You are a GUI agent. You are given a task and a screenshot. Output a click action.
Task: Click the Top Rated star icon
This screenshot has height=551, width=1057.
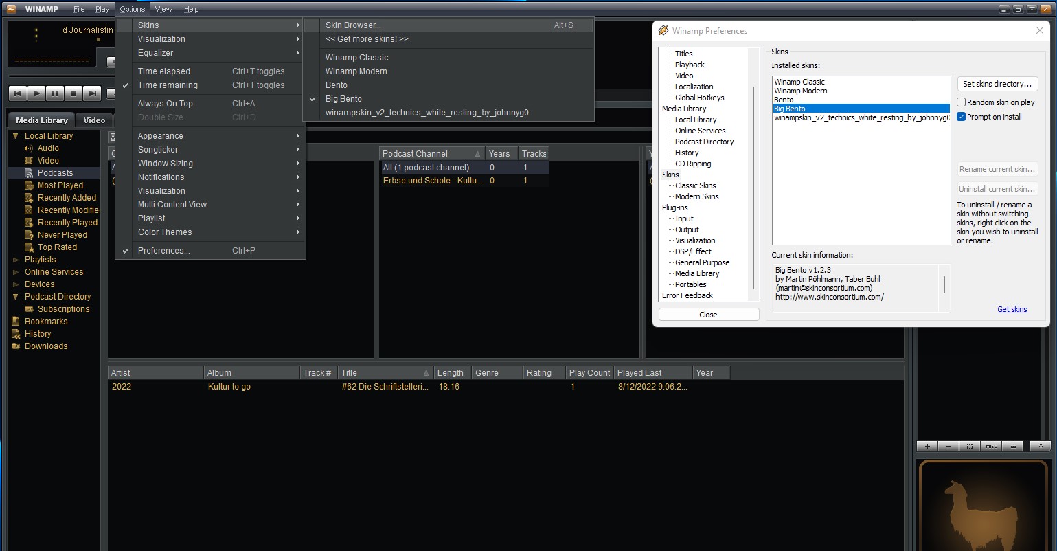(29, 247)
